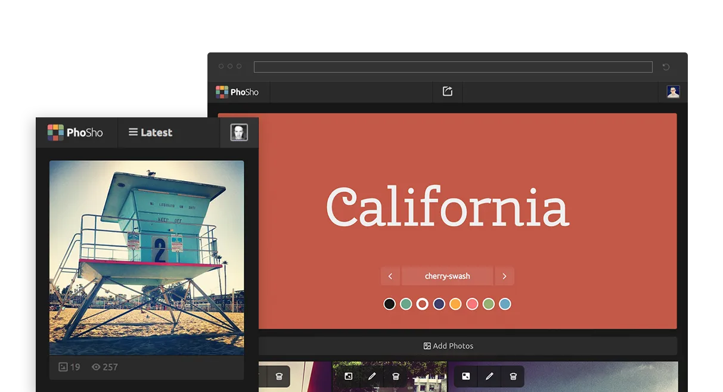
Task: Open the lifeguard tower photo thumbnail
Action: pos(147,258)
